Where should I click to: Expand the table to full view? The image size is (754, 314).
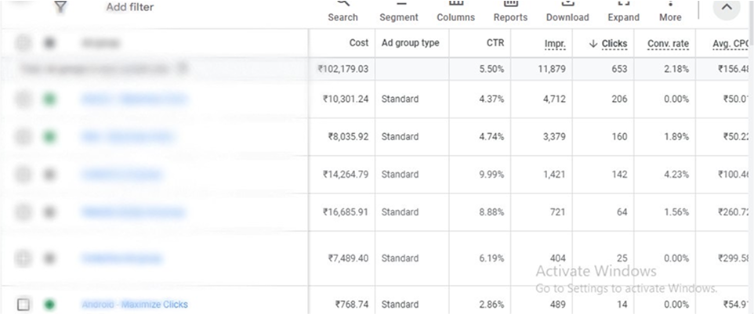(x=623, y=11)
